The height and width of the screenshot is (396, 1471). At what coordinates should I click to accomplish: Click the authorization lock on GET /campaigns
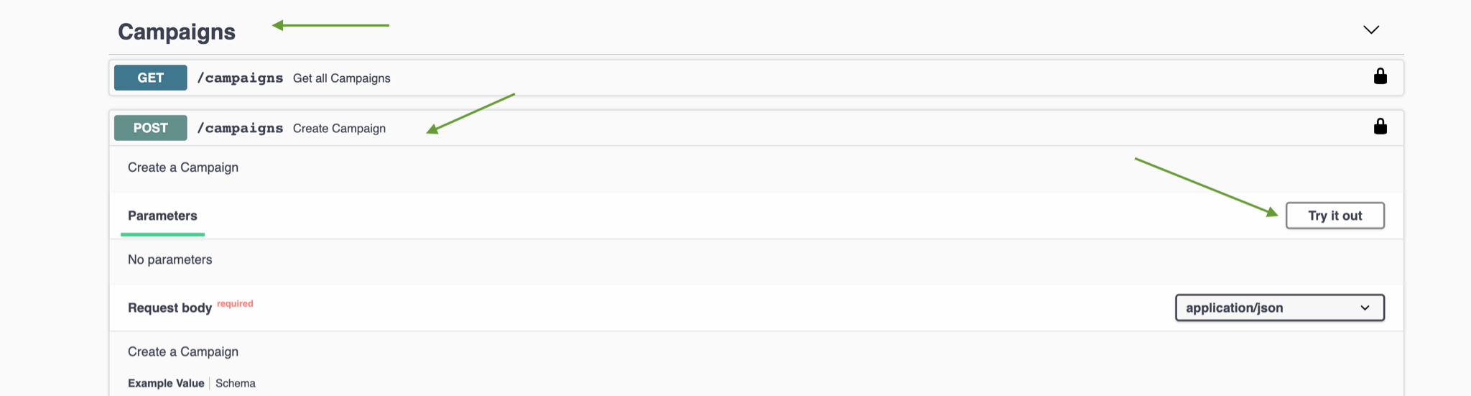point(1380,76)
